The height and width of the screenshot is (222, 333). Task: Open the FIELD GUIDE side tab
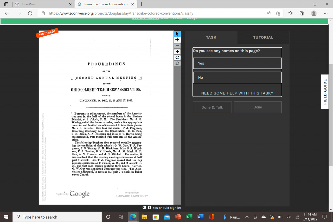click(x=325, y=92)
